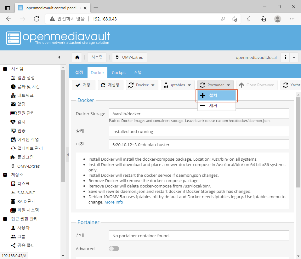
Task: Click the 시스템 breadcrumb button
Action: pyautogui.click(x=97, y=57)
